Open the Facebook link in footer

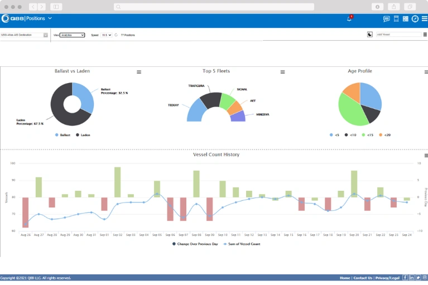[x=405, y=278]
